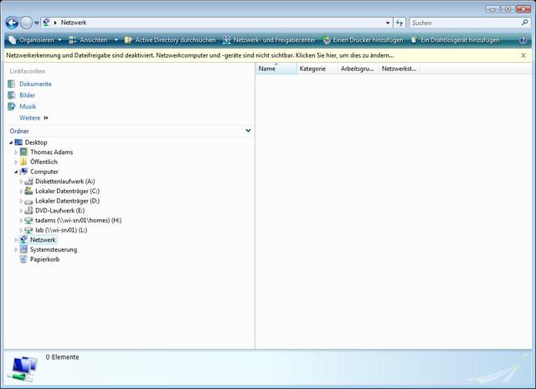Viewport: 536px width, 389px height.
Task: Click the Forward navigation arrow button
Action: pos(26,23)
